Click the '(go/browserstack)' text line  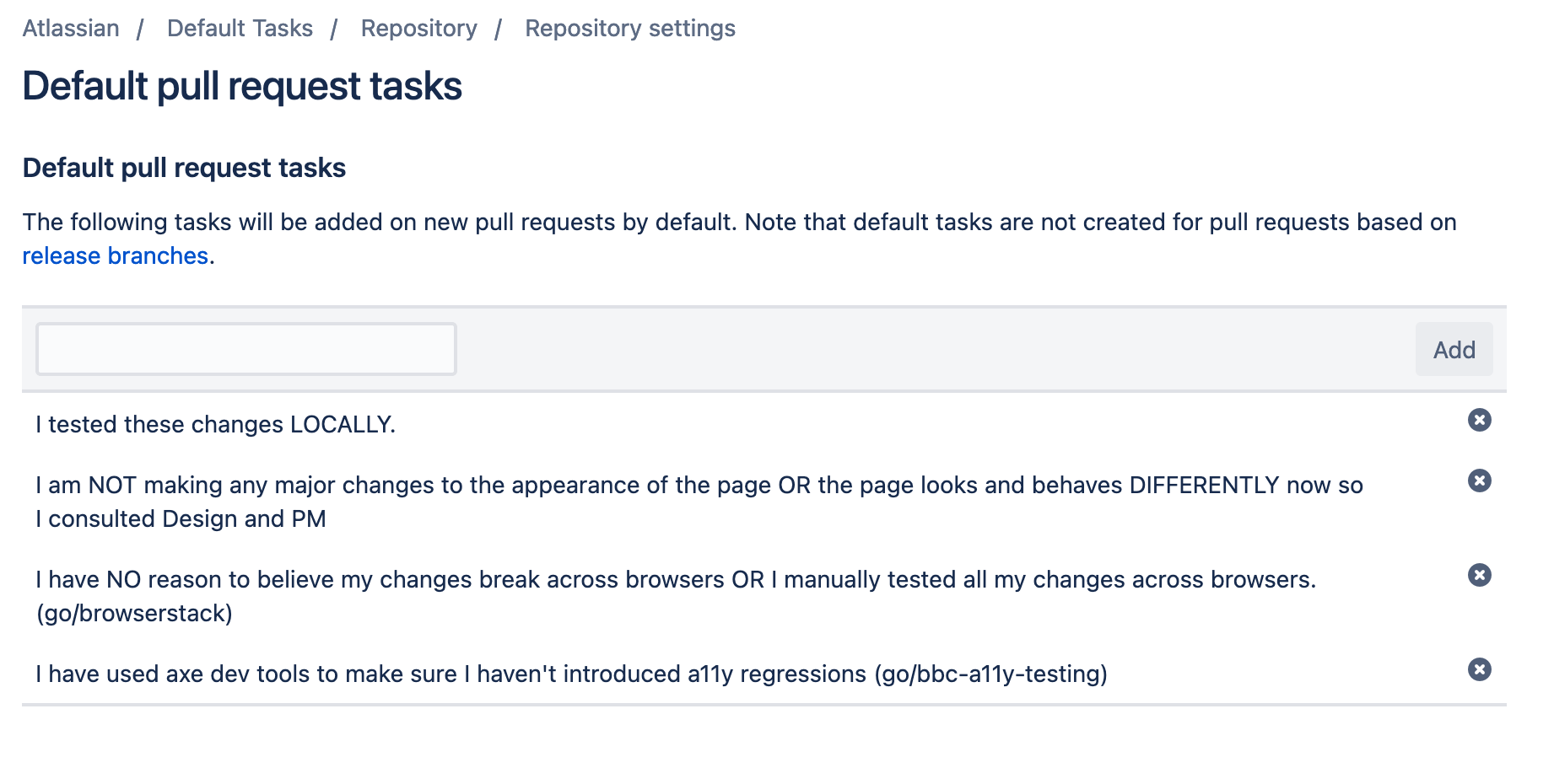pyautogui.click(x=134, y=614)
